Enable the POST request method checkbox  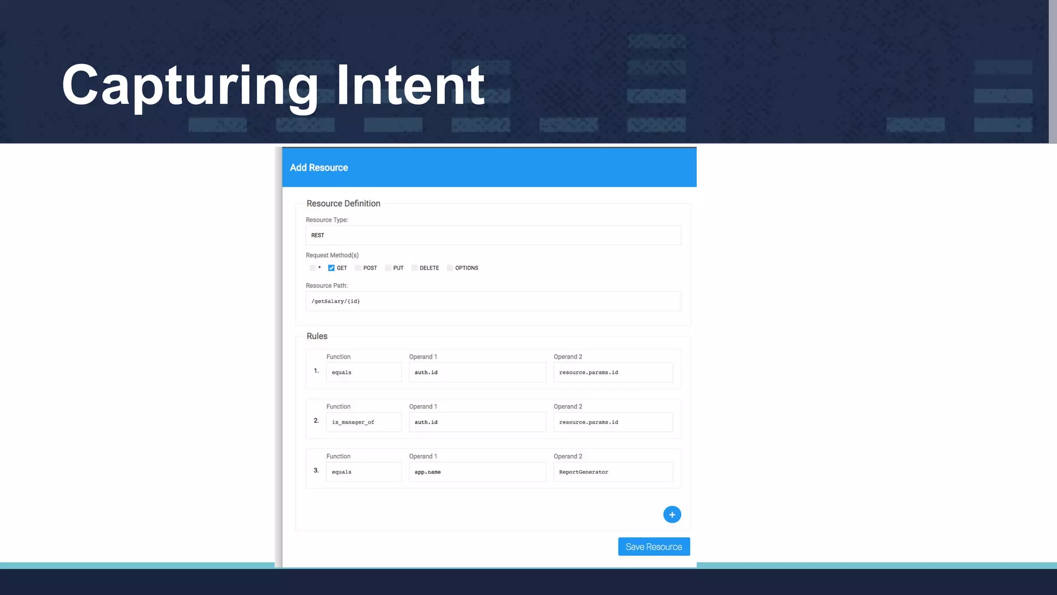pos(358,268)
